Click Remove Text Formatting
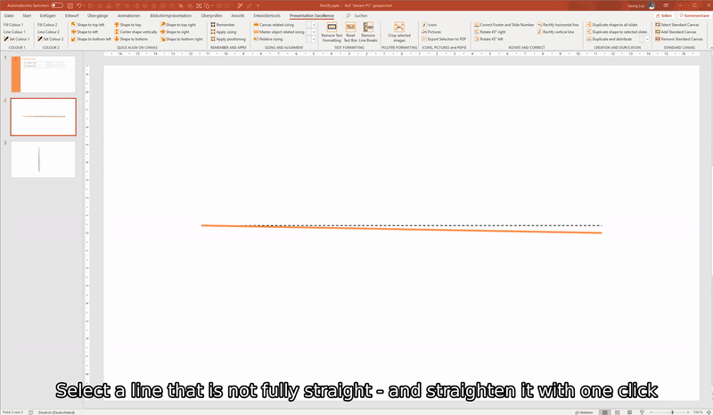This screenshot has height=415, width=713. [x=332, y=32]
